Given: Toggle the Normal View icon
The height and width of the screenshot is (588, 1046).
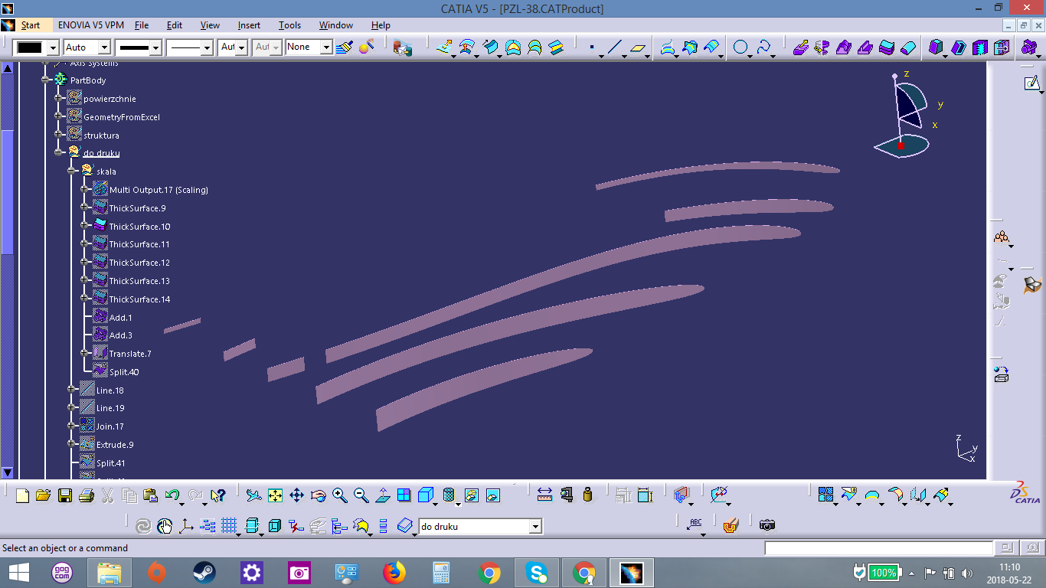Looking at the screenshot, I should [383, 496].
